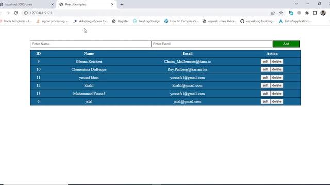Select the React Examples tab
The image size is (330, 185).
click(x=86, y=4)
